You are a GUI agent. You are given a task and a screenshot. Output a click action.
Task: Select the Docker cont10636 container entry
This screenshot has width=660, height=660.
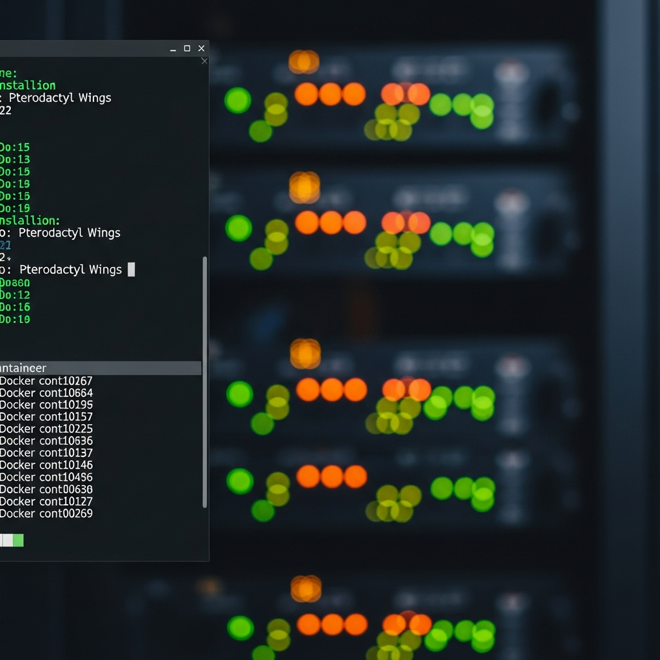tap(45, 441)
